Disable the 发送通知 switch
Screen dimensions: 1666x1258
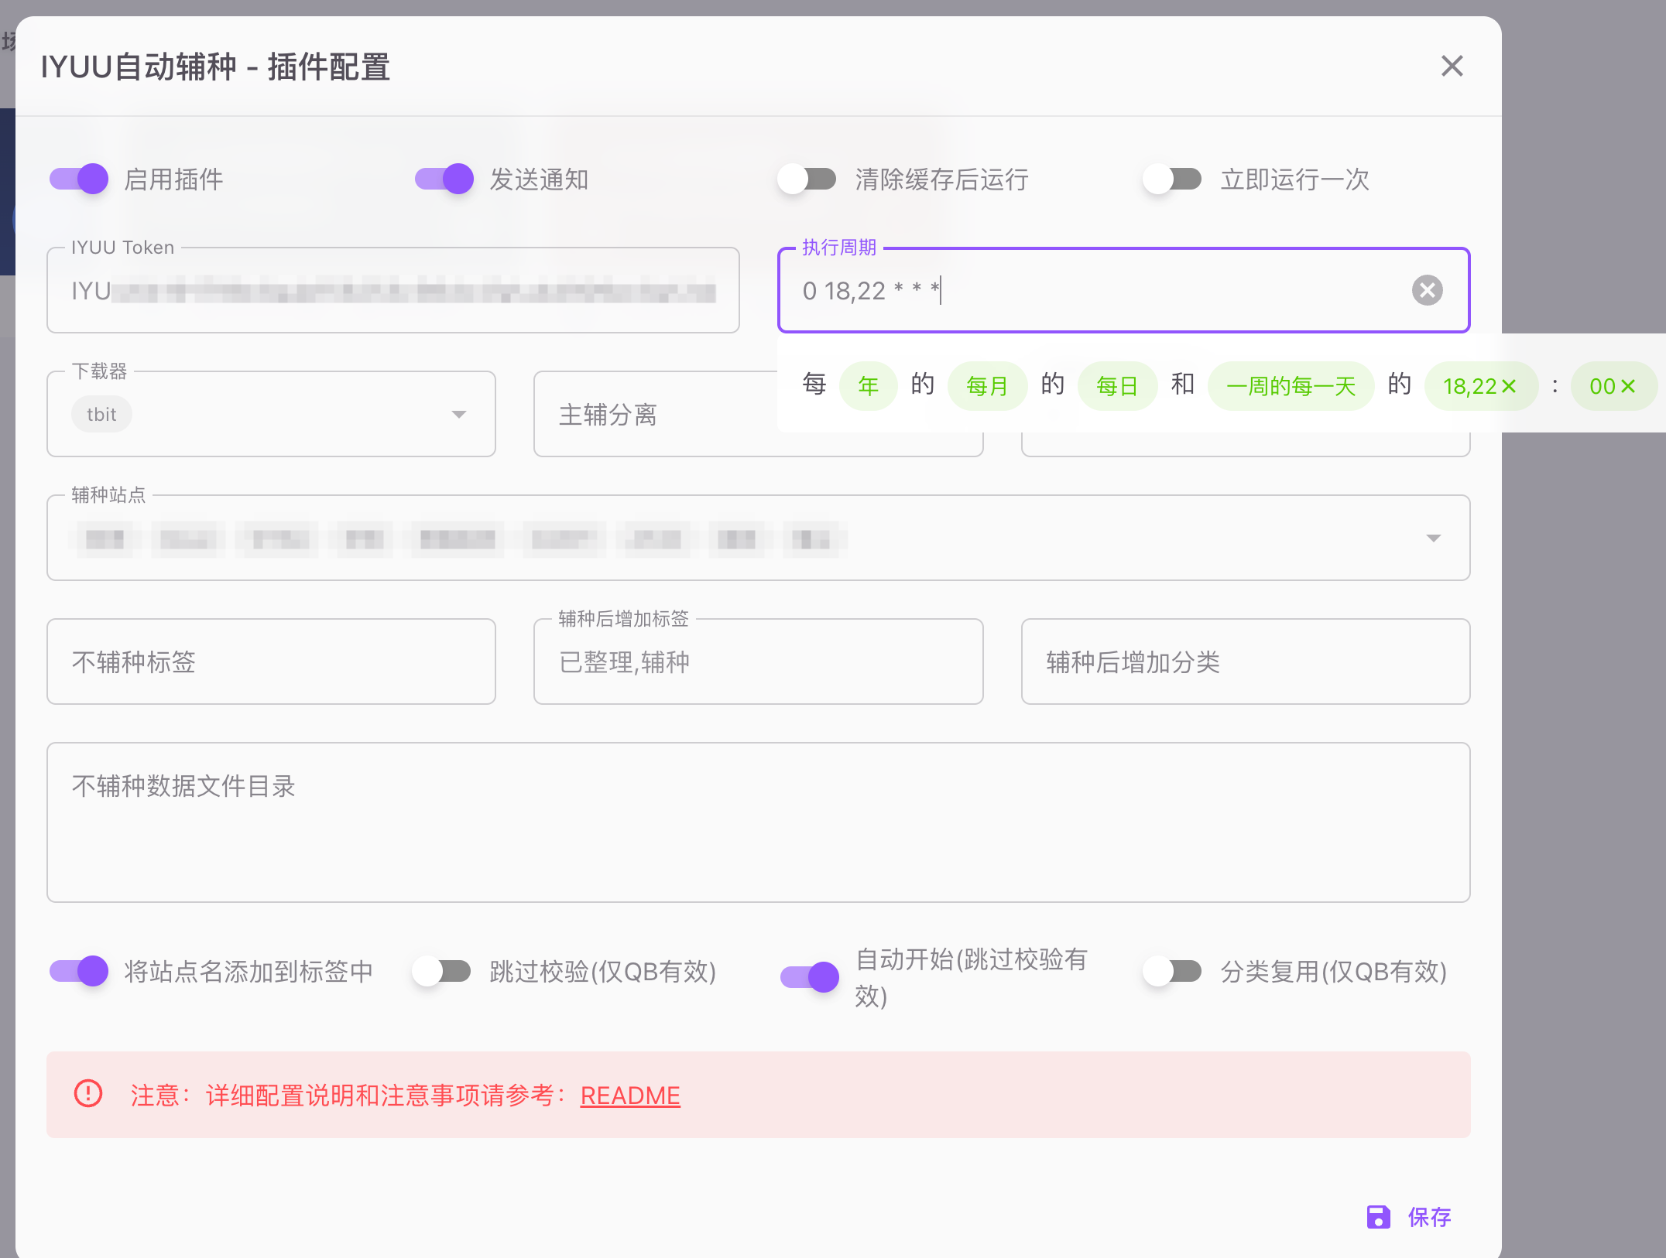coord(444,179)
